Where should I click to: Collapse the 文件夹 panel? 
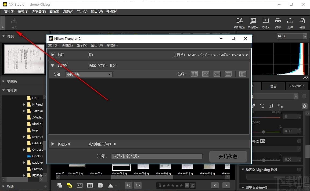click(3, 90)
